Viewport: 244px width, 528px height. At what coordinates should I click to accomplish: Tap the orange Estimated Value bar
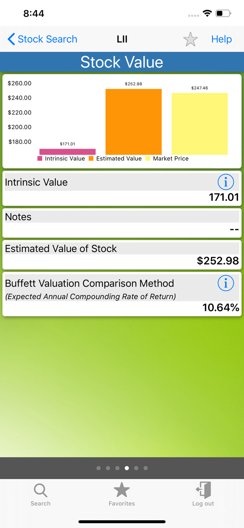tap(133, 121)
